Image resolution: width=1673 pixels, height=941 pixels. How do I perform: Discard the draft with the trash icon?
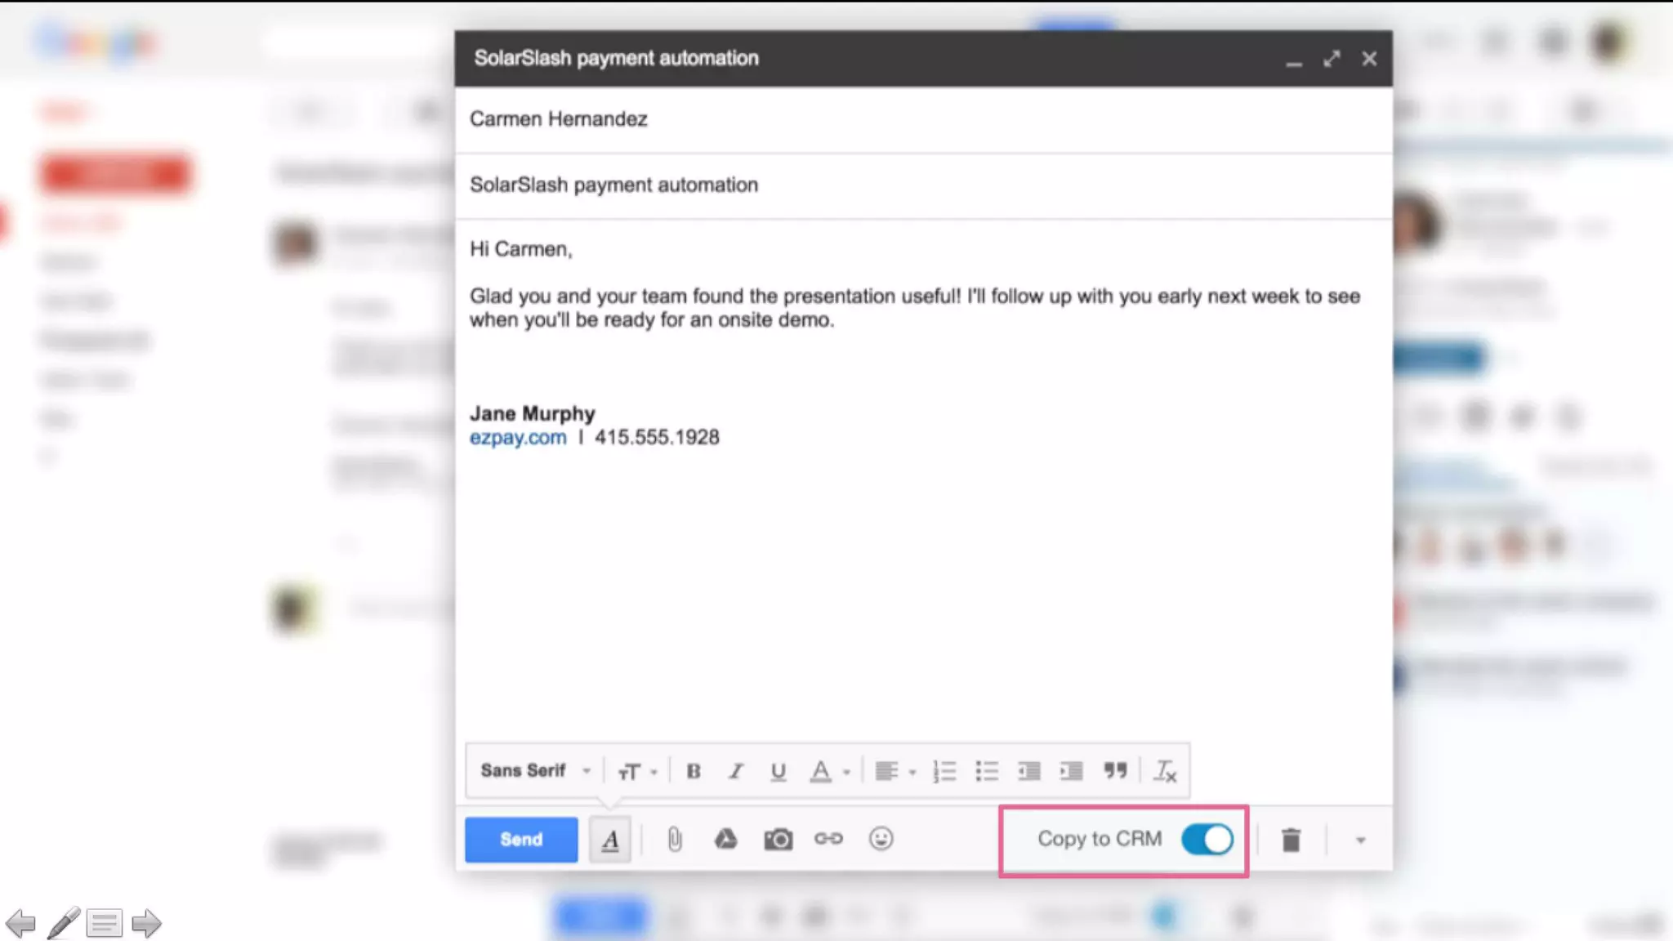point(1291,840)
